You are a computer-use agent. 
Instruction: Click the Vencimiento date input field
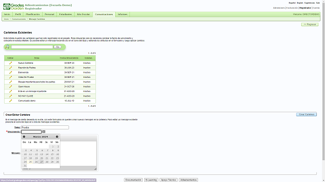(31, 131)
